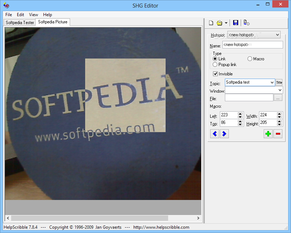Select the Popup link radio button
The height and width of the screenshot is (233, 291).
tap(215, 65)
